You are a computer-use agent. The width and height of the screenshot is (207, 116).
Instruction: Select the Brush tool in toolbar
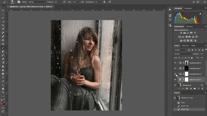(3, 48)
